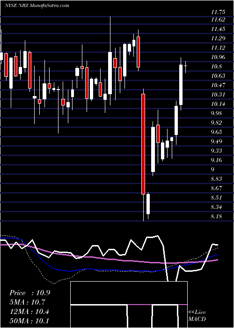This screenshot has width=234, height=328.
Task: Select the 5MA : 10.7 value
Action: point(27,302)
